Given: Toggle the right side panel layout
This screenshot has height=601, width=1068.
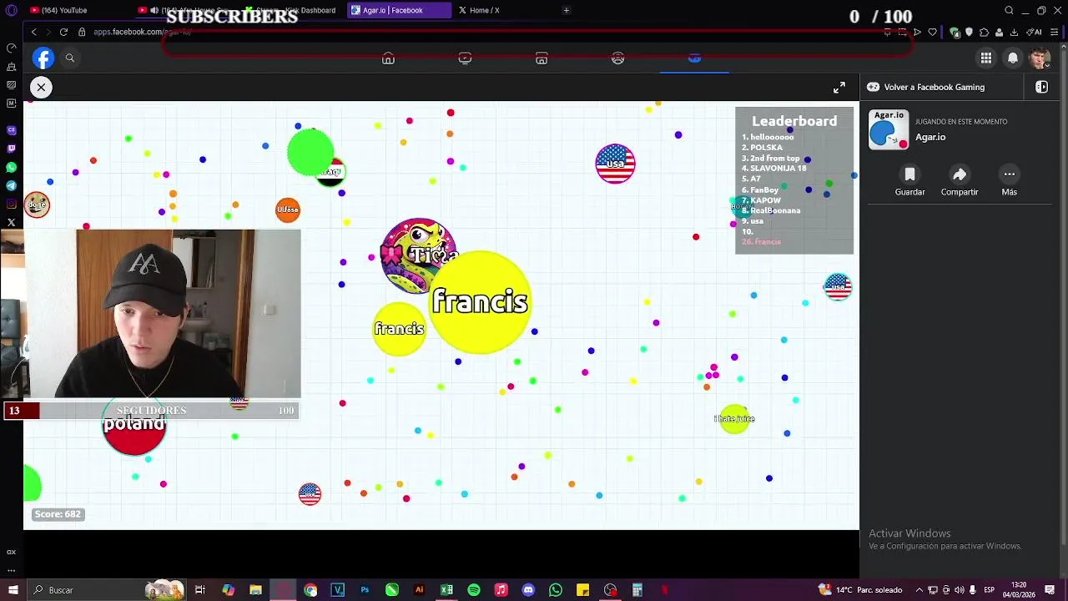Looking at the screenshot, I should tap(1041, 87).
